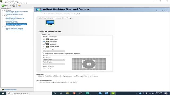Click the Home toolbar icon
This screenshot has width=170, height=95.
(x=19, y=6)
